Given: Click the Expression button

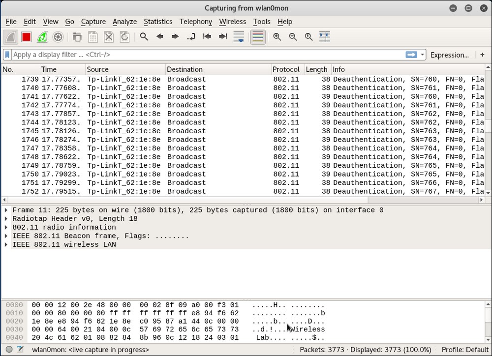Looking at the screenshot, I should coord(449,55).
